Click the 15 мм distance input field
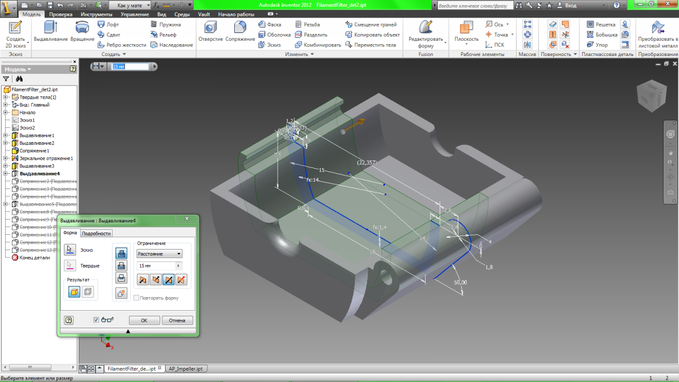Viewport: 679px width, 382px height. 156,266
